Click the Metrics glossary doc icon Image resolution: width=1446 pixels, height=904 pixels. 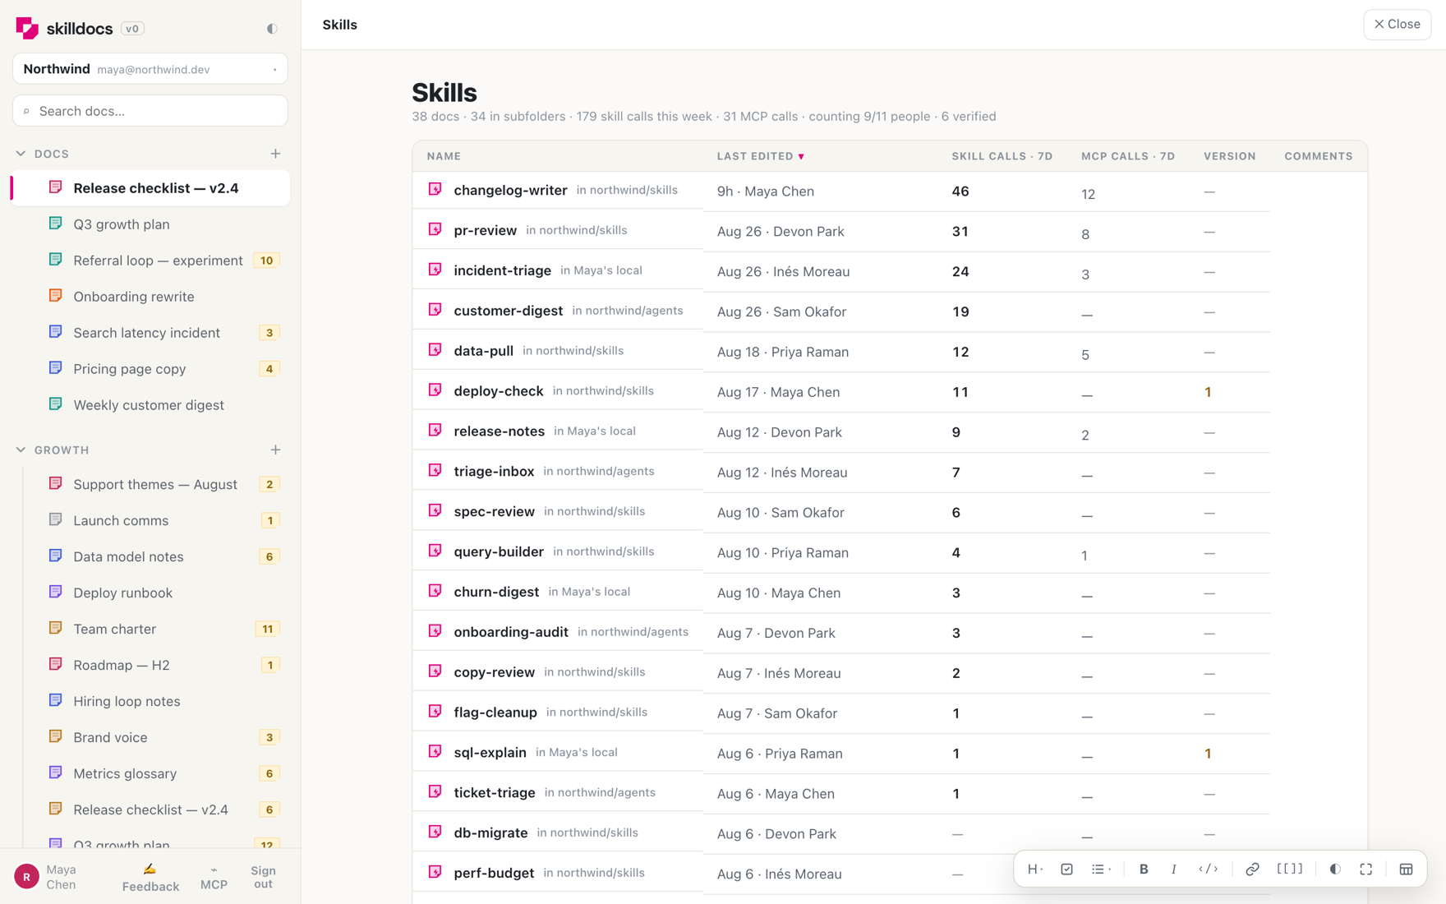(x=55, y=773)
